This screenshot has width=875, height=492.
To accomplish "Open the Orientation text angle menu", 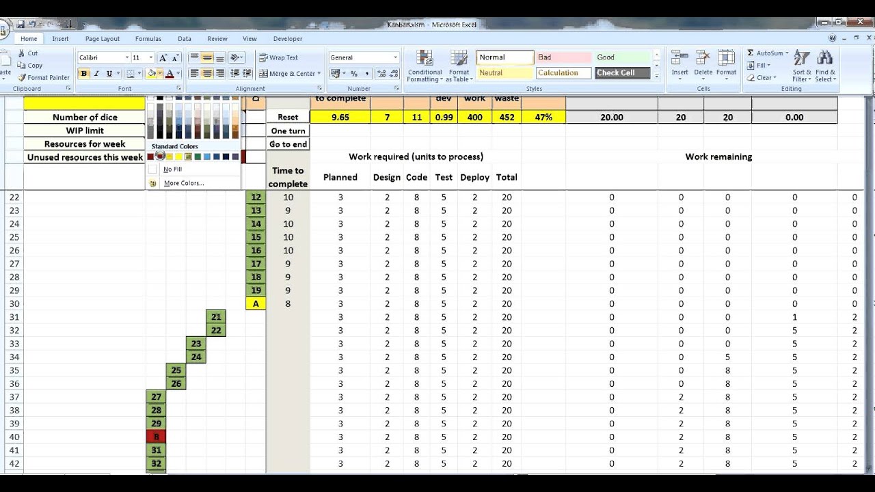I will (x=237, y=58).
